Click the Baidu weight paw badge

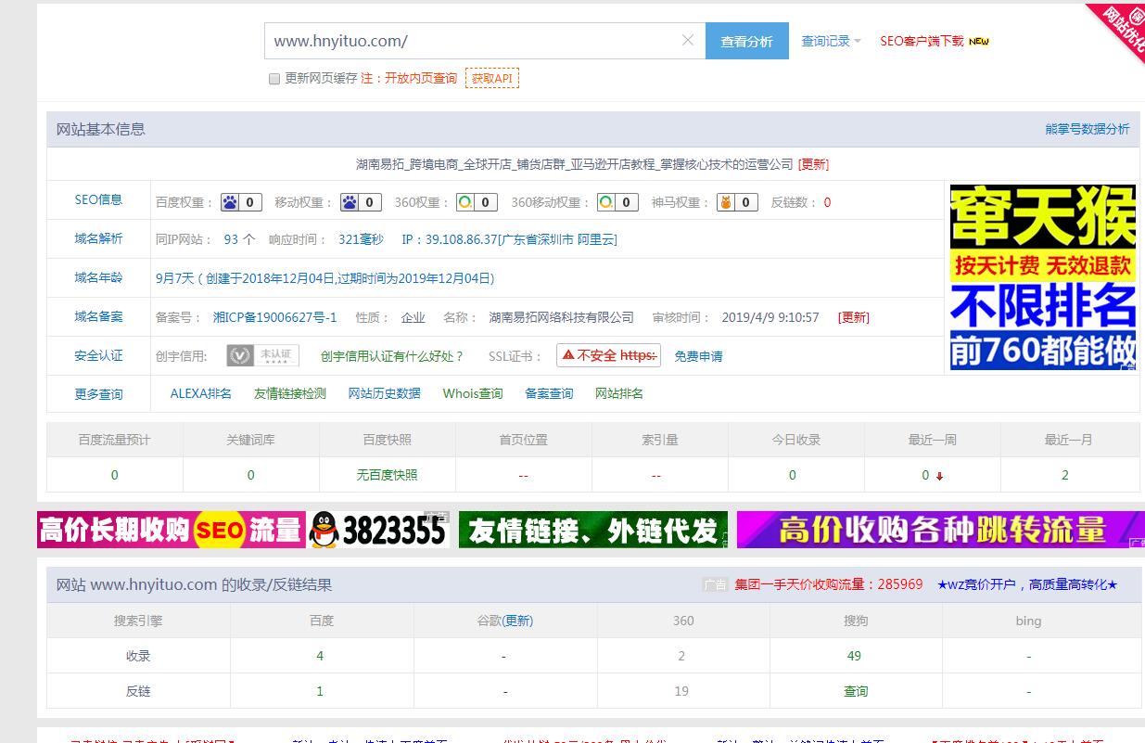pos(241,201)
